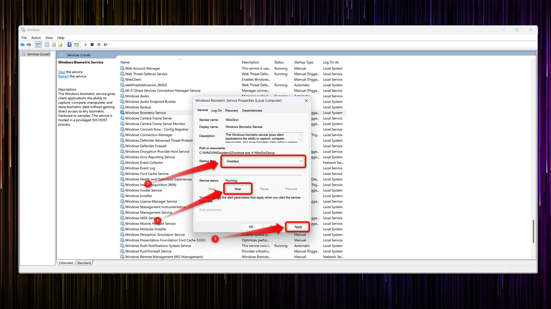The height and width of the screenshot is (309, 551).
Task: Click Services app icon in title bar
Action: click(x=23, y=30)
